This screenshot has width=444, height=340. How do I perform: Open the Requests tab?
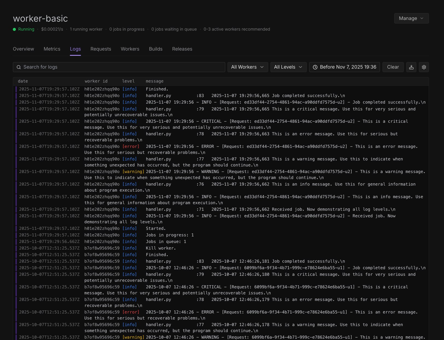point(101,49)
